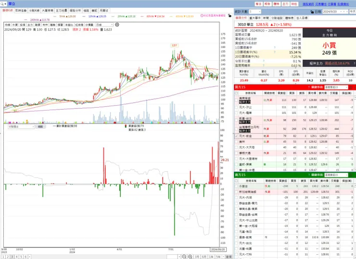356x259 pixels.
Task: Tick the checkbox for 摩根大通 row
Action: tap(236, 153)
